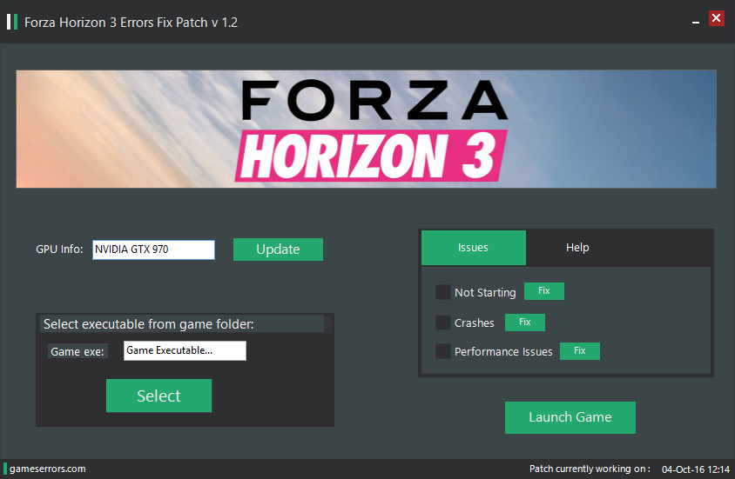The width and height of the screenshot is (735, 479).
Task: Switch to the Issues tab
Action: [x=474, y=248]
